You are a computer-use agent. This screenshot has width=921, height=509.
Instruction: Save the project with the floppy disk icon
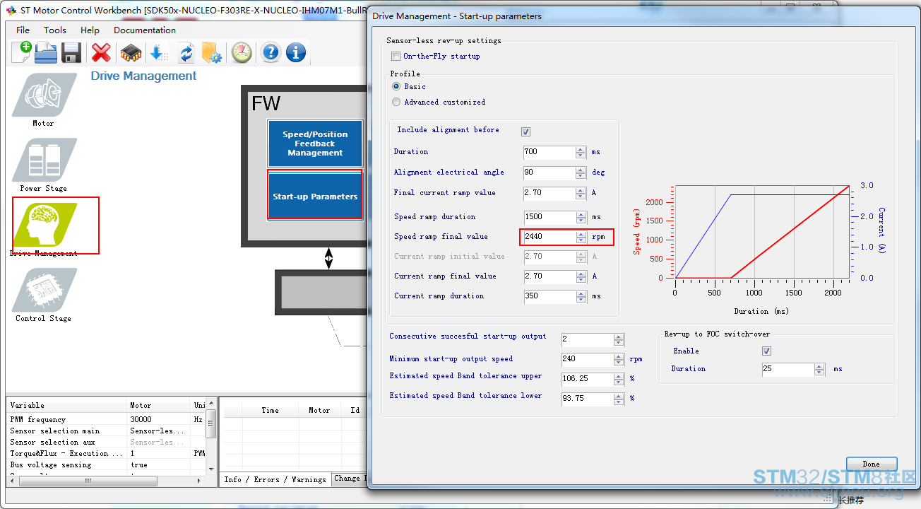(x=71, y=52)
